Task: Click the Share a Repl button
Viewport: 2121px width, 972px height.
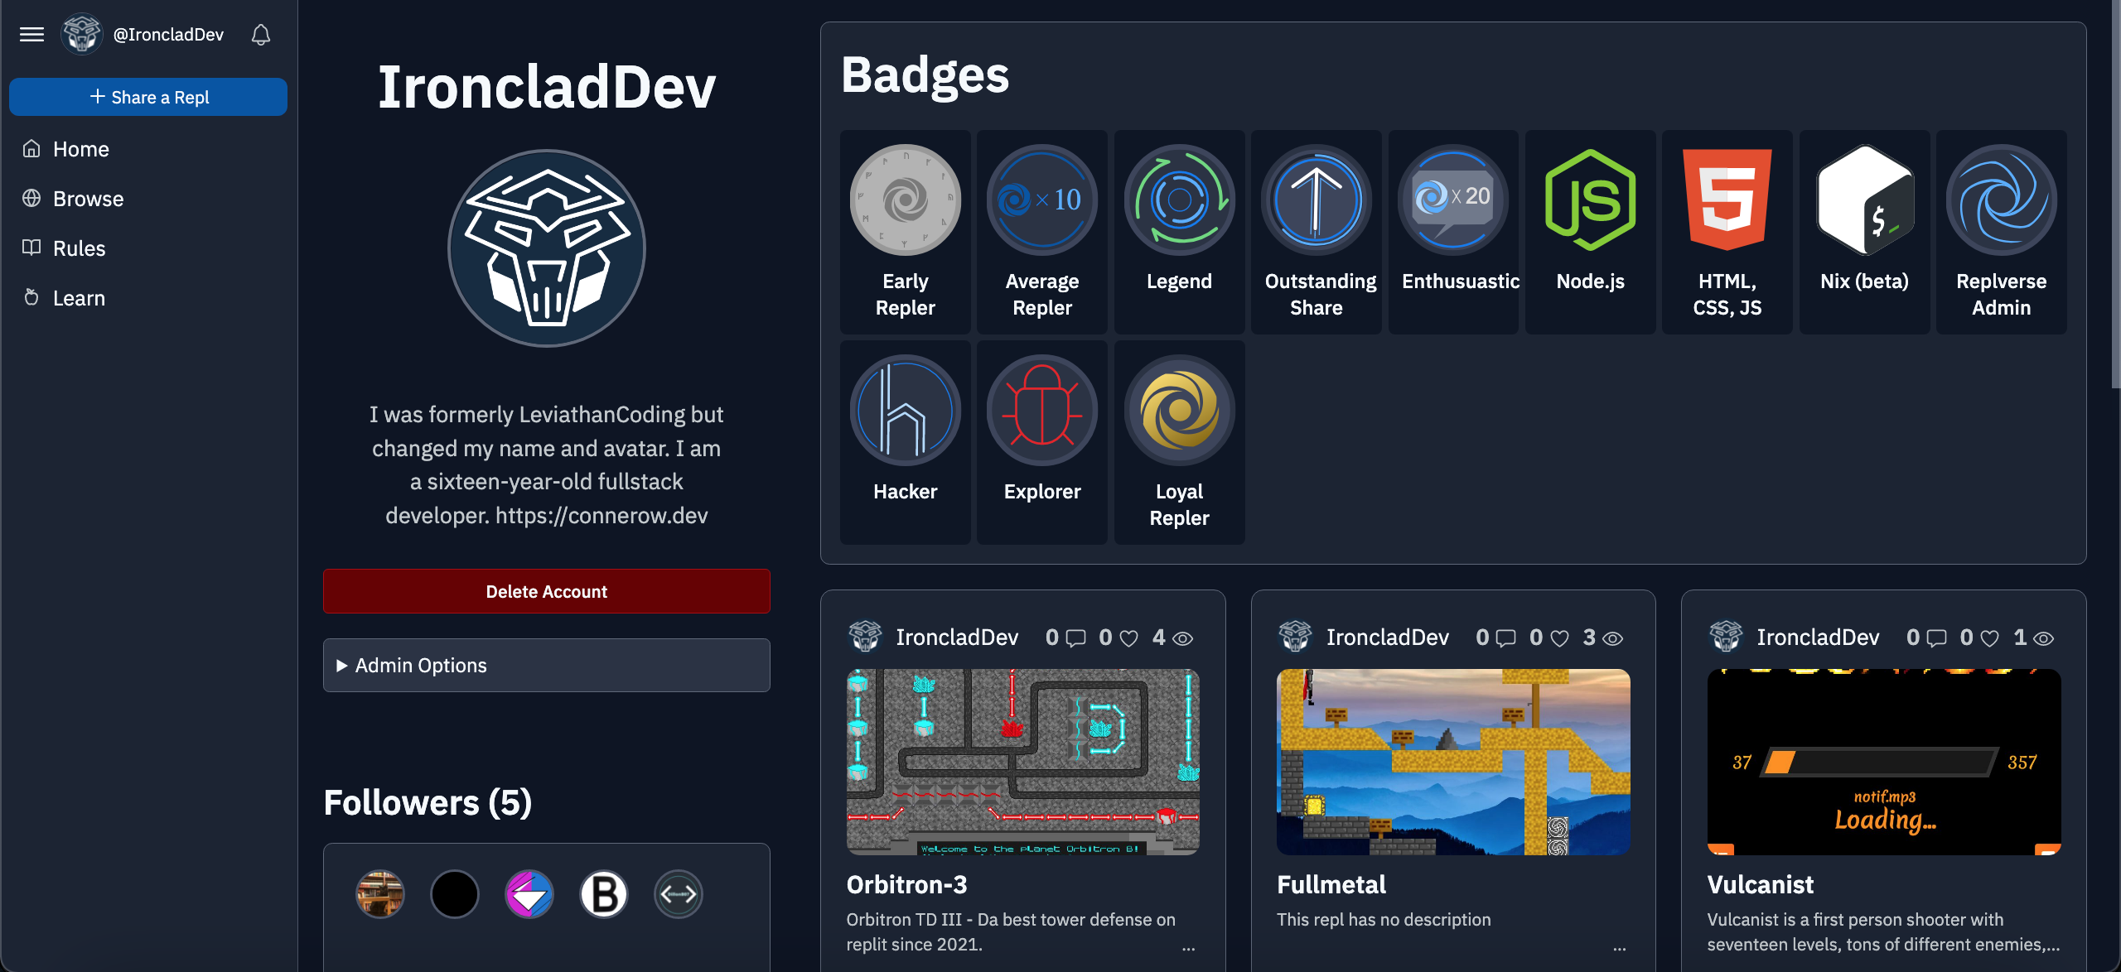Action: 148,97
